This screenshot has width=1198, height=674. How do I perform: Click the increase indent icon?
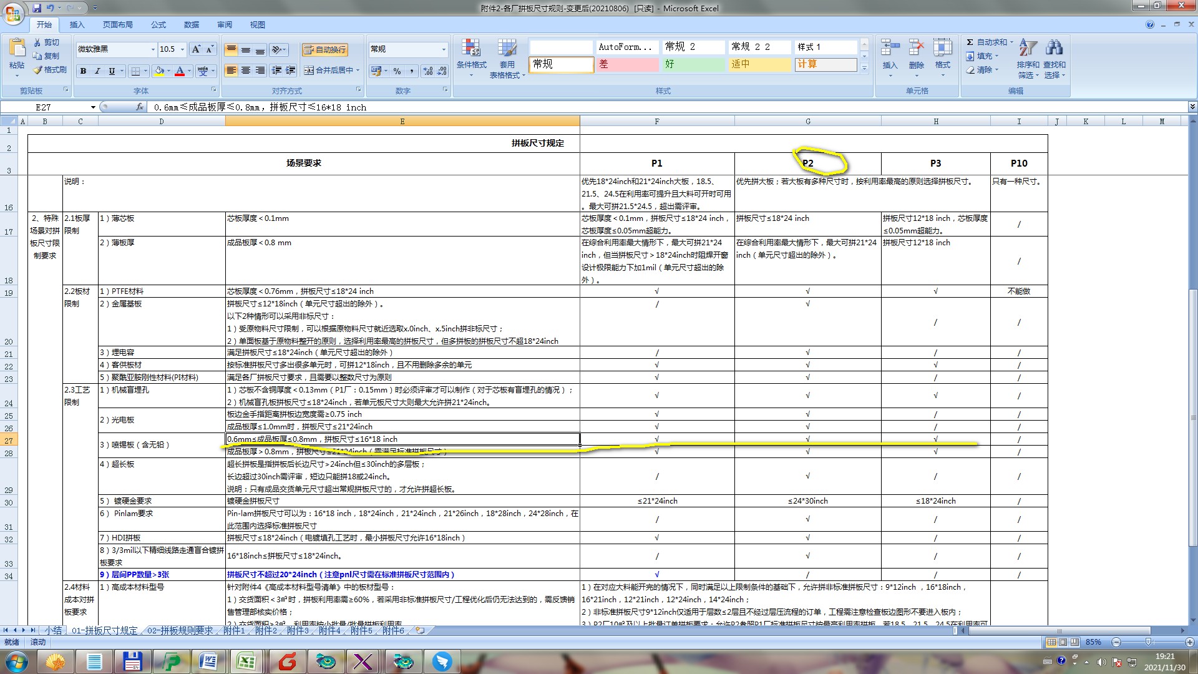(290, 71)
